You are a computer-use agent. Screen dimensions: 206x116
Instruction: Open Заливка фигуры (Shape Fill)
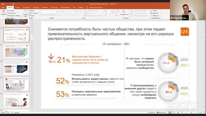tap(141, 11)
